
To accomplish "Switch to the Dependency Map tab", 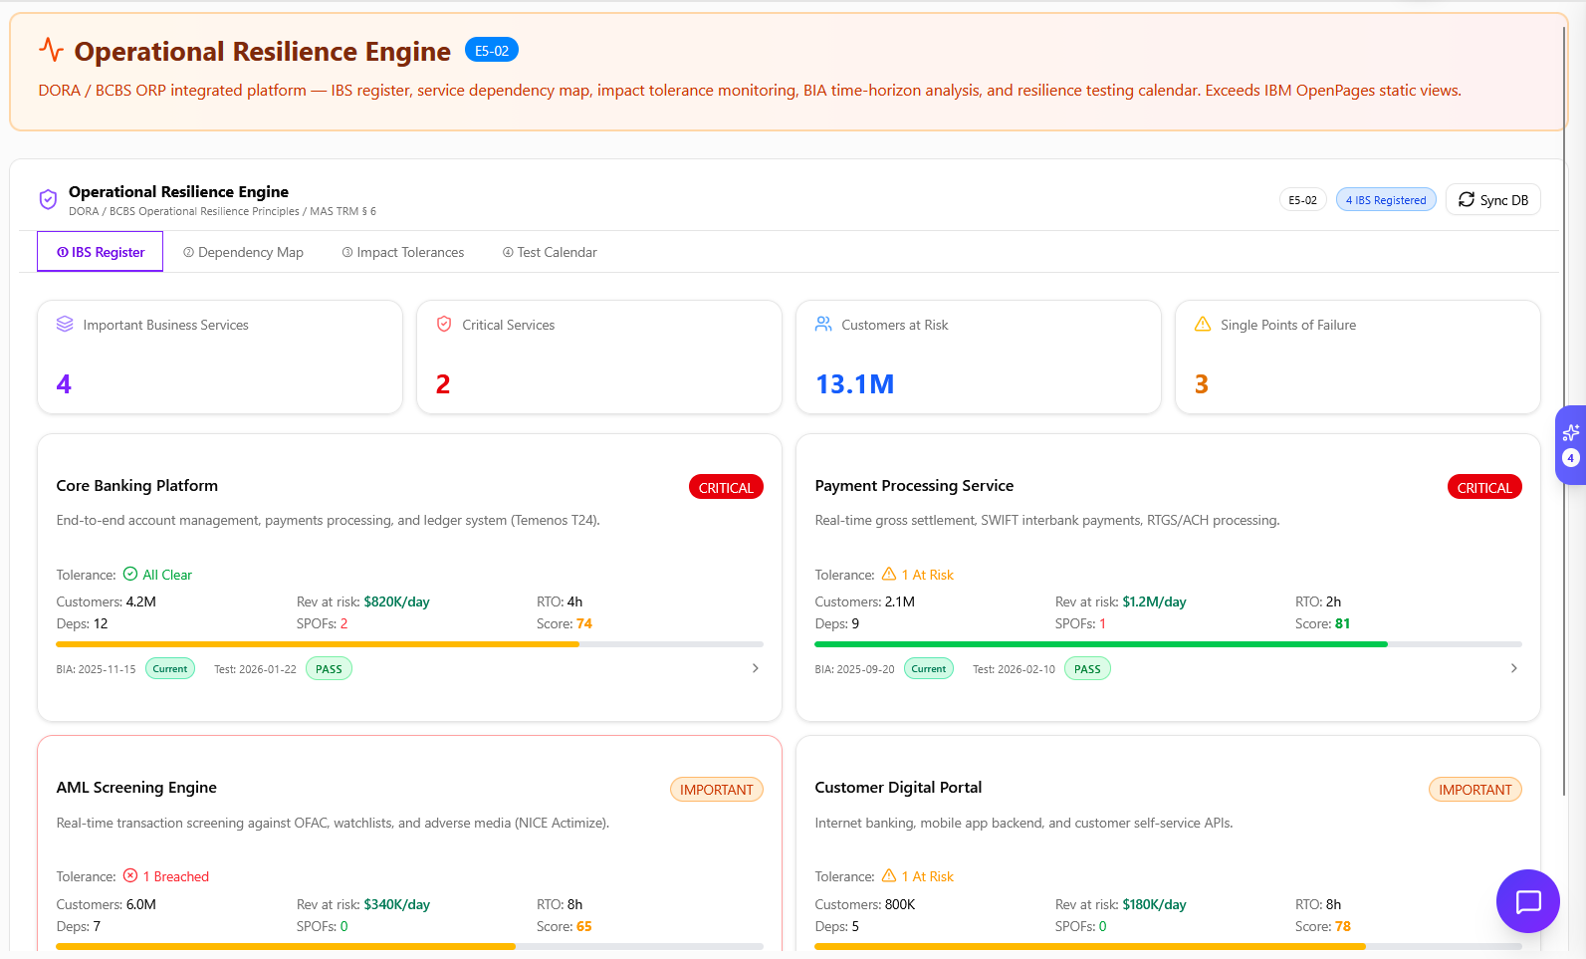I will 243,252.
